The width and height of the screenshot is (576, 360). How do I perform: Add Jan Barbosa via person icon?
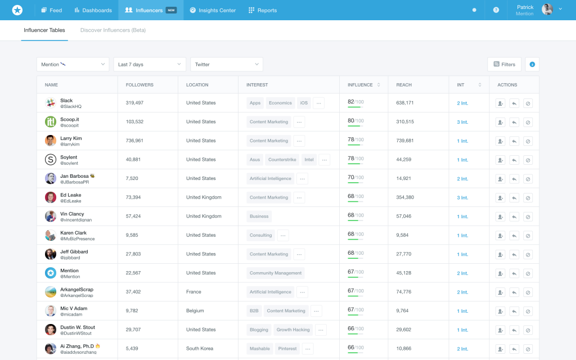point(500,179)
